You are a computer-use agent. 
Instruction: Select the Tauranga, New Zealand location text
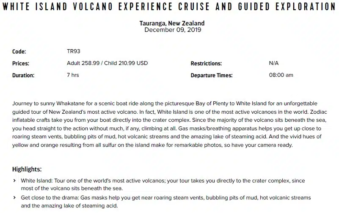coord(172,23)
